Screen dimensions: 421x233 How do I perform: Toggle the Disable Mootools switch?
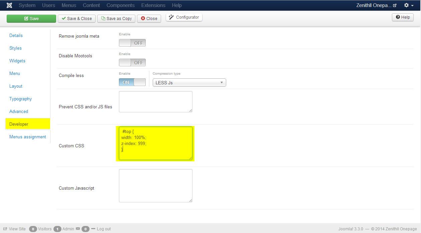(132, 63)
